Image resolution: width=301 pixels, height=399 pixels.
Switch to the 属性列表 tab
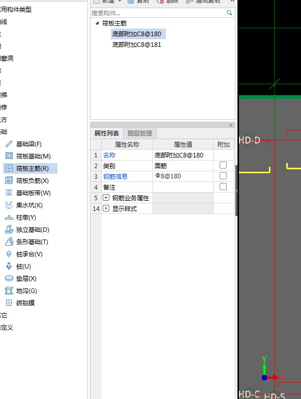point(107,134)
